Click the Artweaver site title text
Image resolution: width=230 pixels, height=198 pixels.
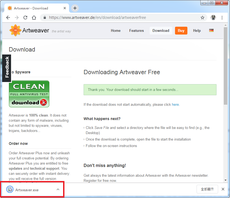click(36, 30)
